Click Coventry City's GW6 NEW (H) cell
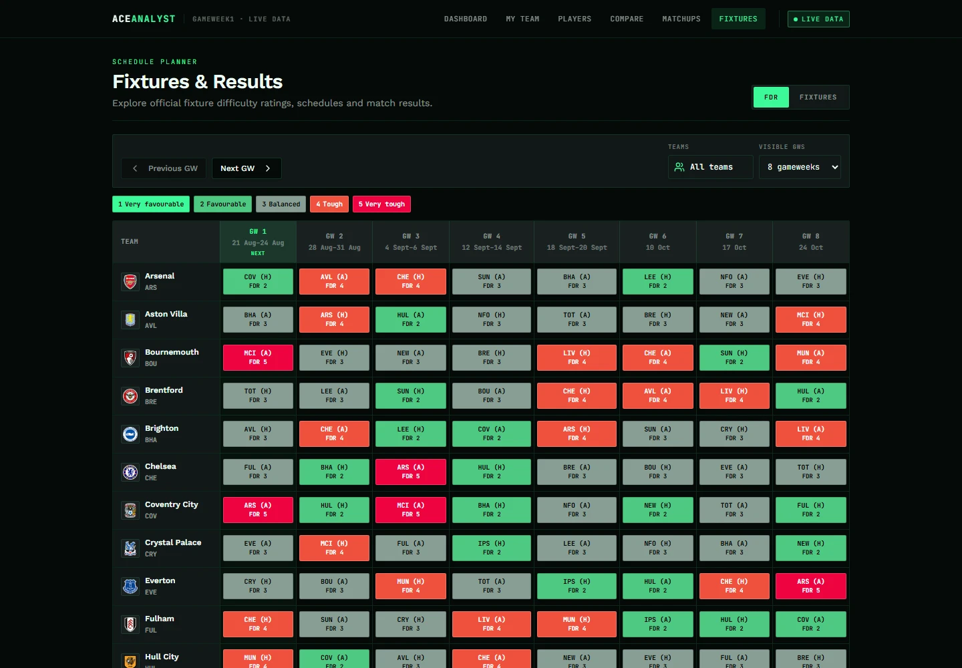 [658, 510]
